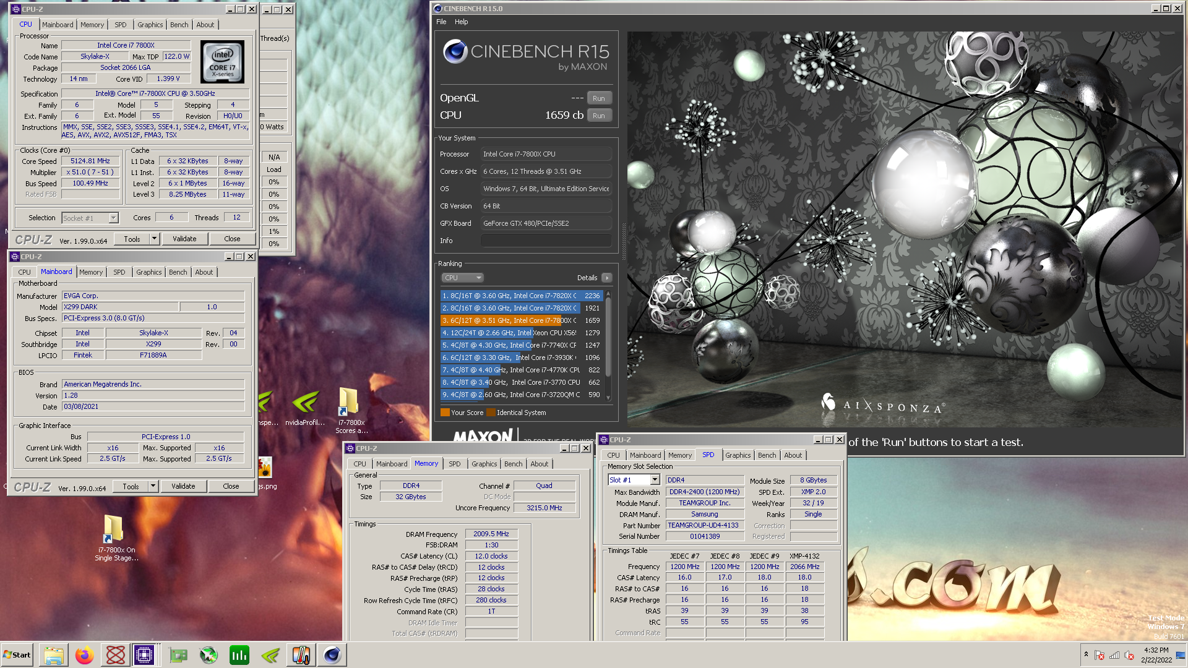
Task: Open the CPU ranking type dropdown
Action: click(x=462, y=278)
